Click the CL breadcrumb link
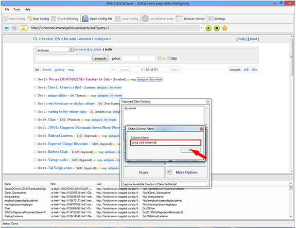The width and height of the screenshot is (296, 228). pyautogui.click(x=36, y=39)
